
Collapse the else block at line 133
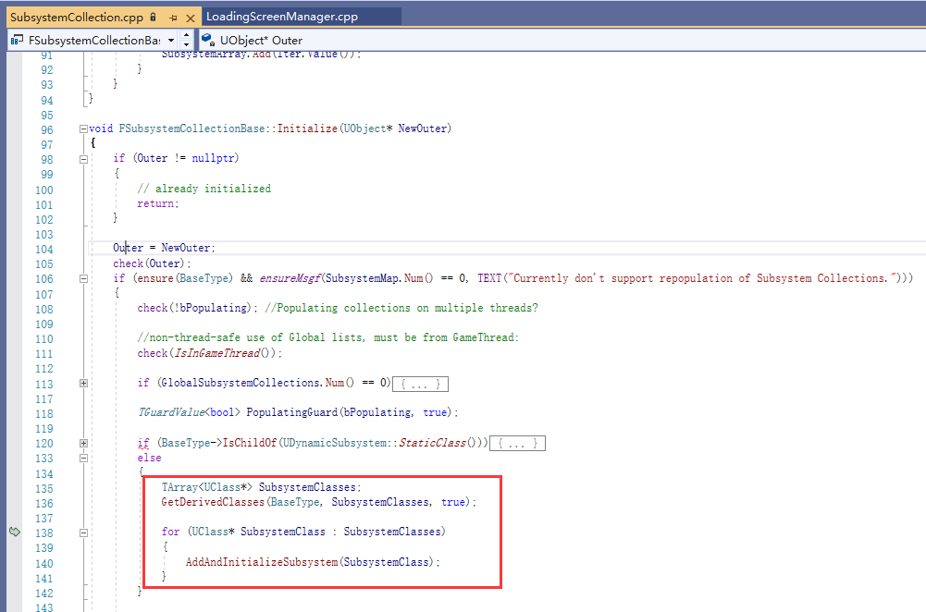pos(83,458)
